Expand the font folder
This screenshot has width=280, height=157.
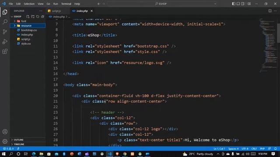point(14,21)
